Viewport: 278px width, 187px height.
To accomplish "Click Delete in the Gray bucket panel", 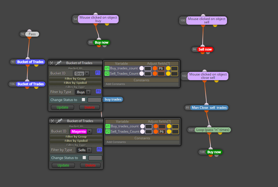I will coord(90,107).
